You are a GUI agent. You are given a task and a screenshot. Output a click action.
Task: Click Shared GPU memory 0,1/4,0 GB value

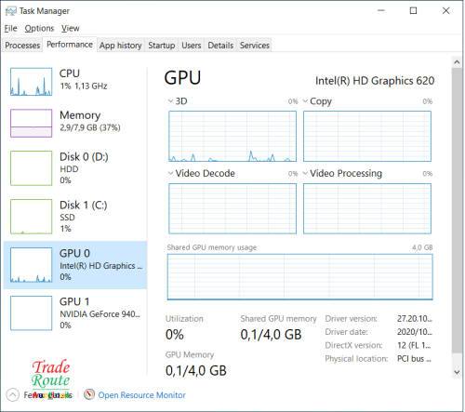point(271,335)
